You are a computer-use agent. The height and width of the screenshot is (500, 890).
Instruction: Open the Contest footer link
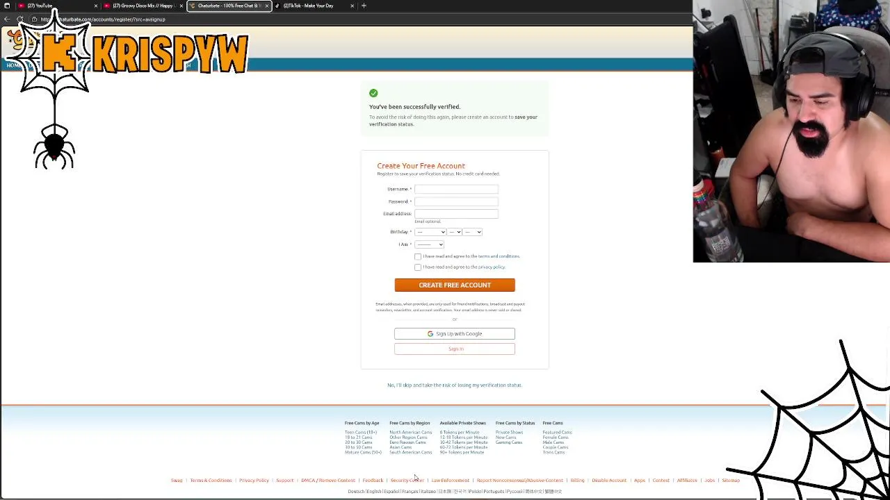coord(661,481)
